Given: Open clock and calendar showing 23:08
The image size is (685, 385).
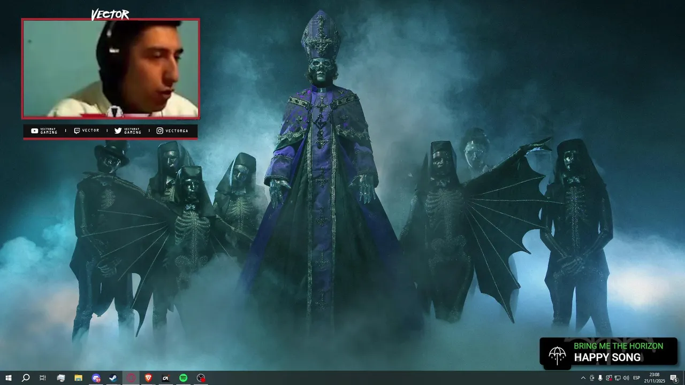Looking at the screenshot, I should [654, 378].
